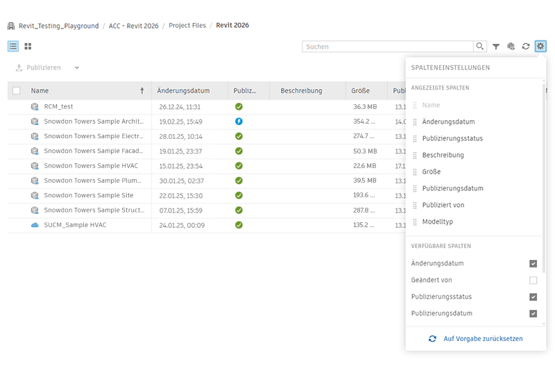Switch to grid thumbnail view
This screenshot has width=555, height=380.
pos(28,46)
